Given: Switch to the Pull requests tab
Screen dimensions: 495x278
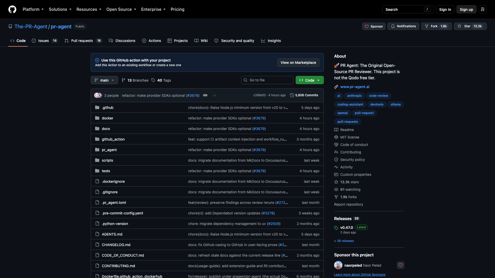Looking at the screenshot, I should point(84,41).
